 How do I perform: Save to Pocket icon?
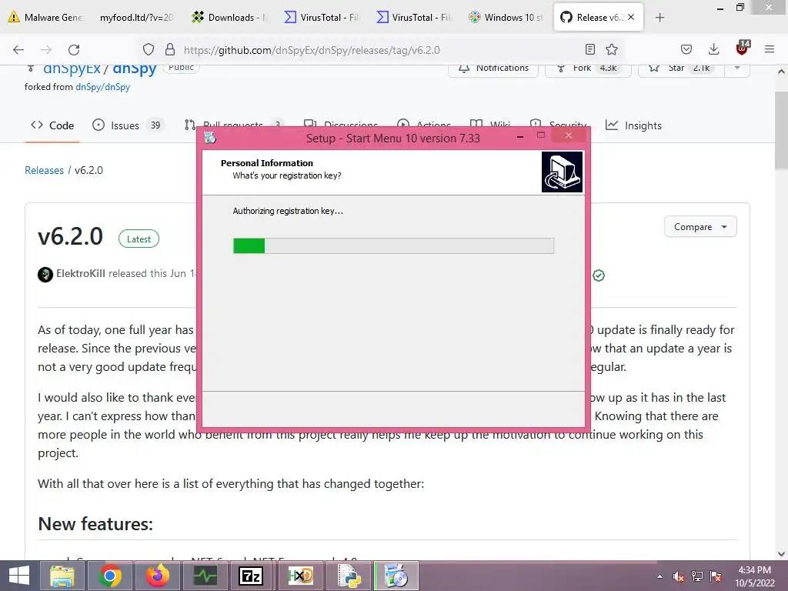(686, 49)
